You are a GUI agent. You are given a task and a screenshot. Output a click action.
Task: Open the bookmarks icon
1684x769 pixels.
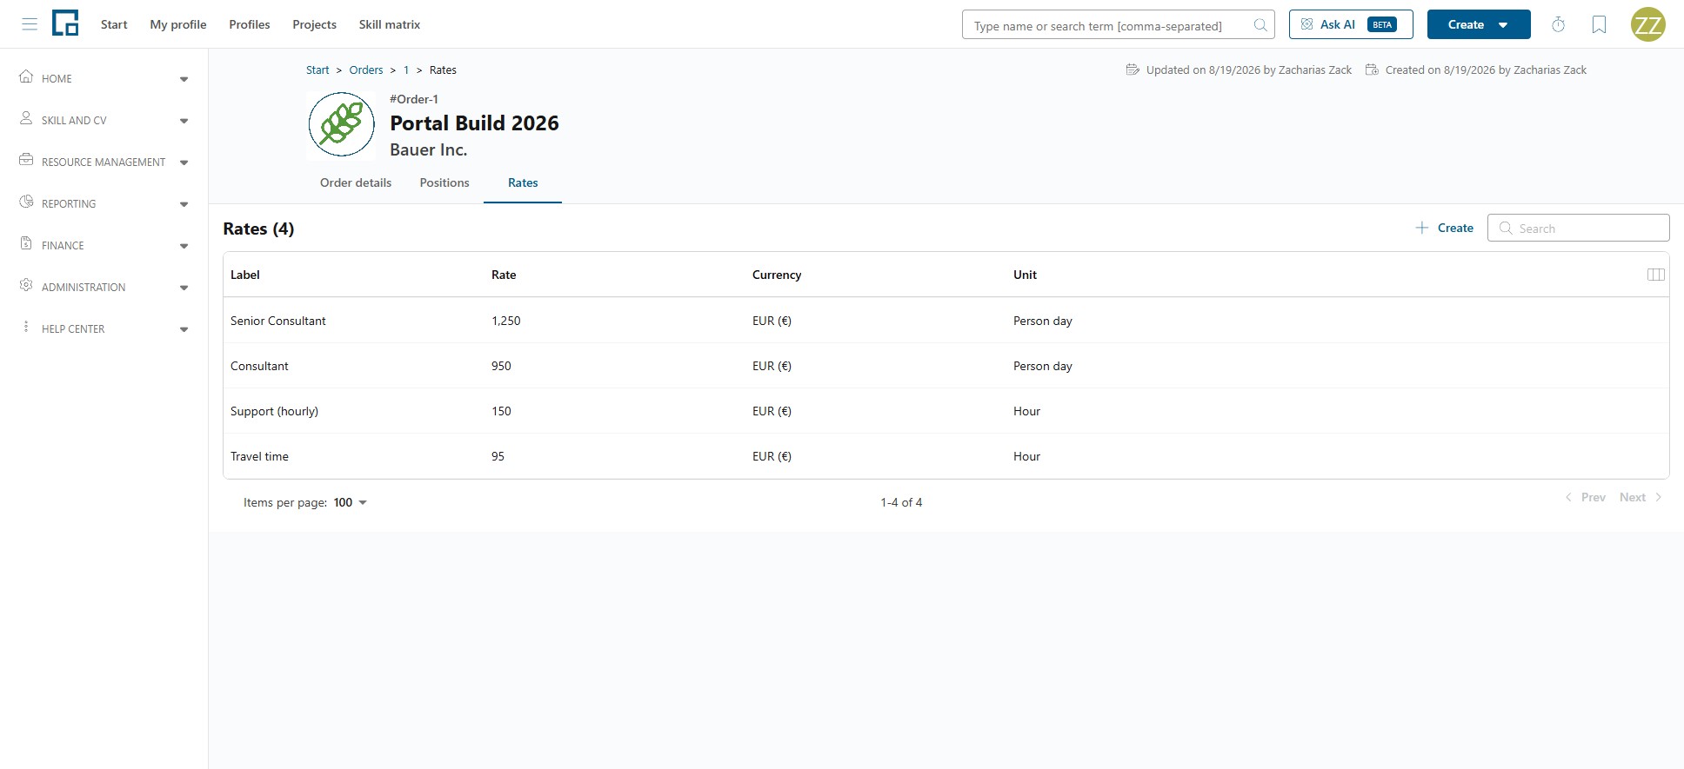pos(1599,24)
